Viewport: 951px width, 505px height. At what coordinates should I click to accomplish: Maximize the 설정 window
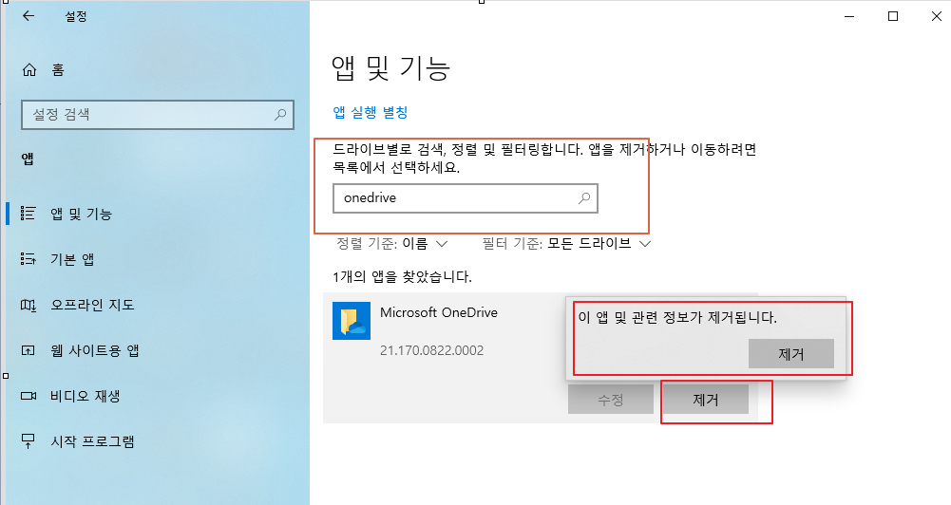tap(893, 16)
